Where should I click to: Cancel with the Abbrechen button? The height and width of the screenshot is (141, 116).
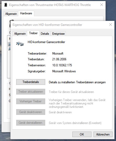tap(103, 134)
